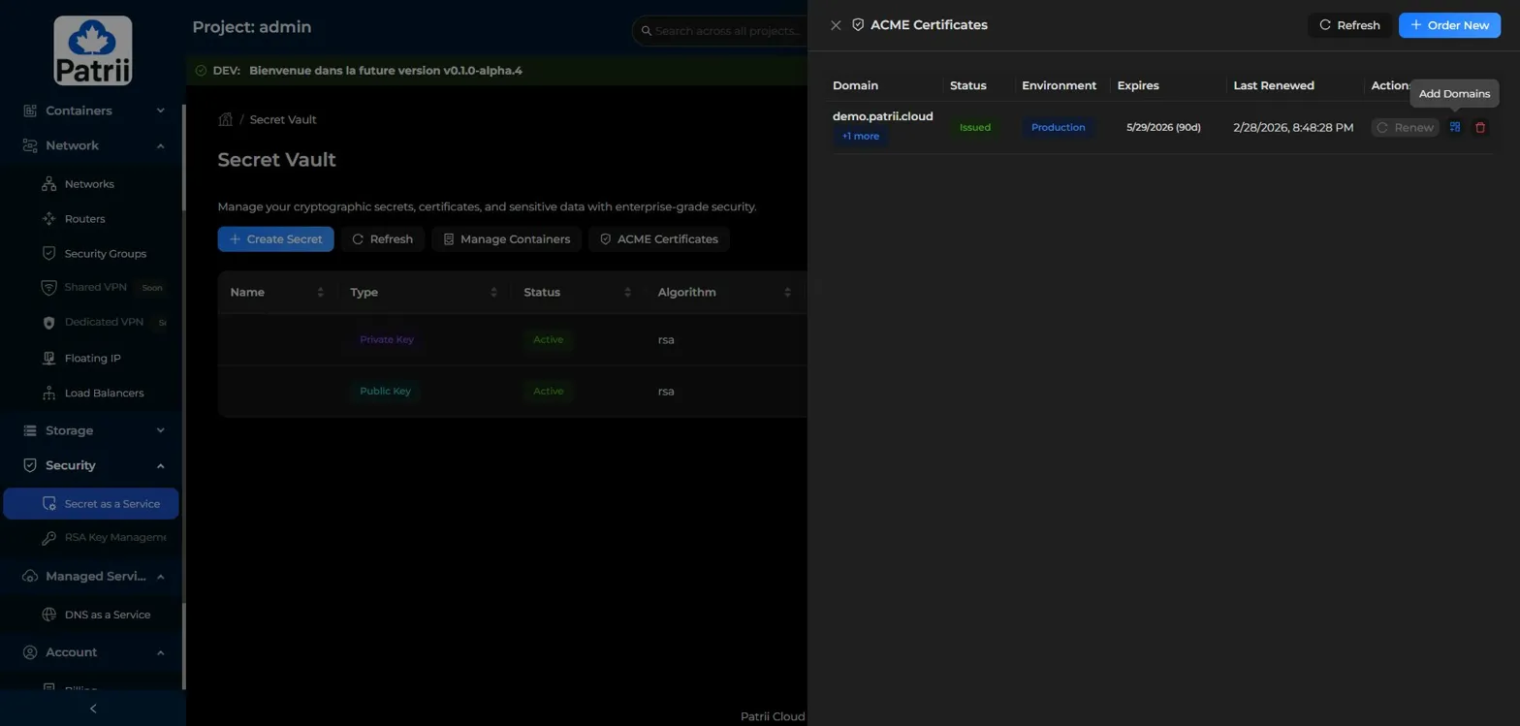Collapse the Security menu chevron
Image resolution: width=1520 pixels, height=726 pixels.
(161, 465)
